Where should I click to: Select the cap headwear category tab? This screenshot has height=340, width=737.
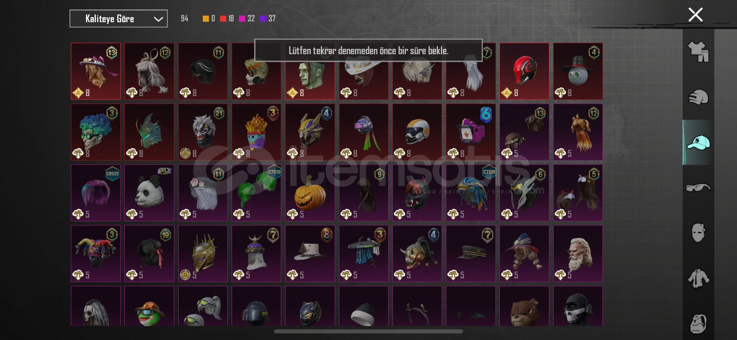click(698, 142)
